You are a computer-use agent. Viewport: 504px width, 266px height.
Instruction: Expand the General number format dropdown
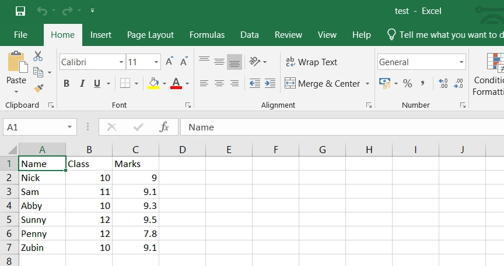pos(461,62)
